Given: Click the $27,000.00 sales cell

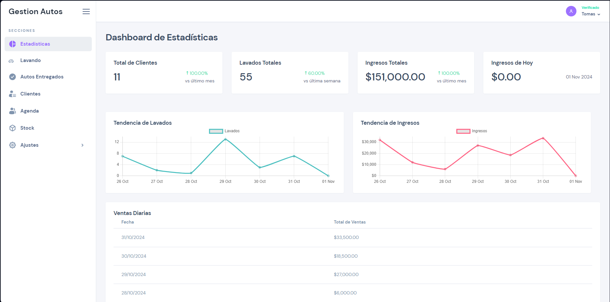Looking at the screenshot, I should coord(346,274).
